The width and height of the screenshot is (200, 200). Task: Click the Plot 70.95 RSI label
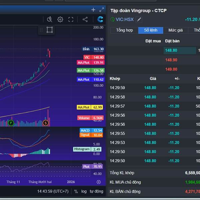(x=92, y=167)
